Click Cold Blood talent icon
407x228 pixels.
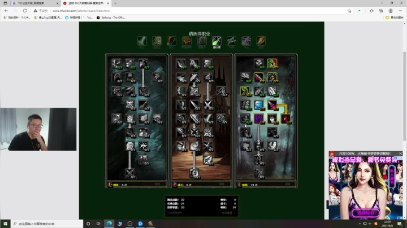(x=129, y=119)
